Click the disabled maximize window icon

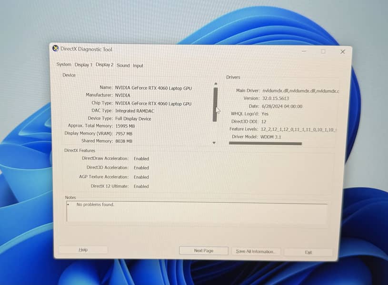pos(323,51)
